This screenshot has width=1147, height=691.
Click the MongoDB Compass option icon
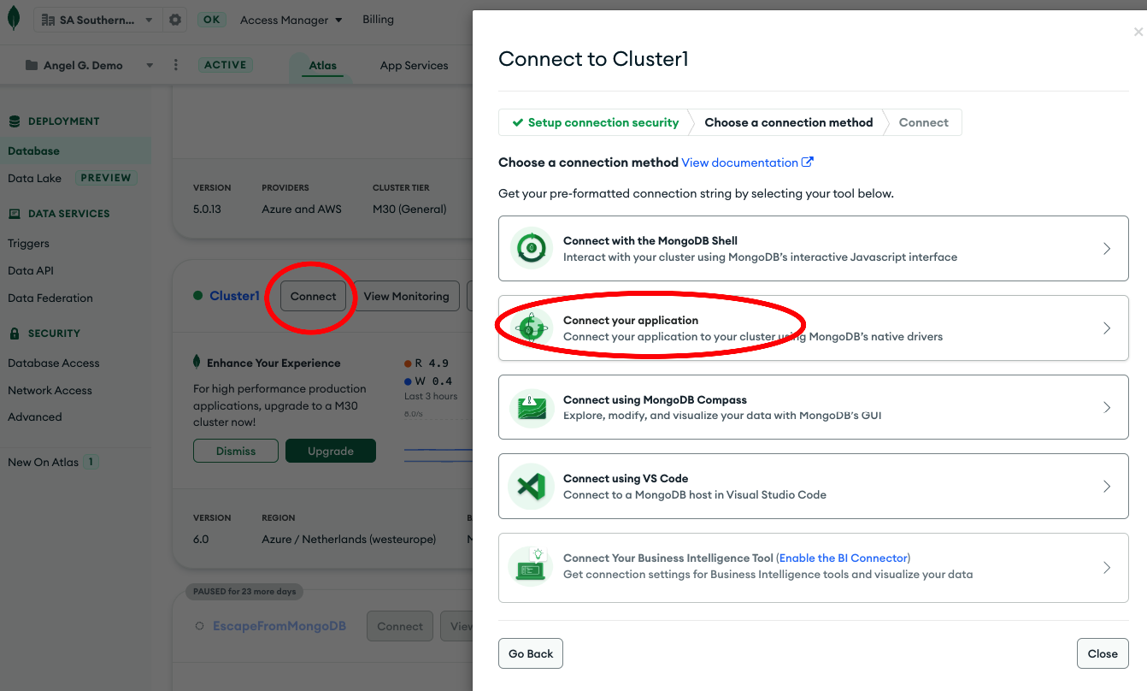(531, 408)
